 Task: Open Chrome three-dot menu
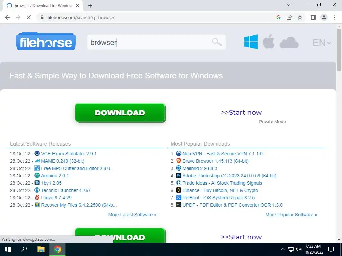coord(335,17)
